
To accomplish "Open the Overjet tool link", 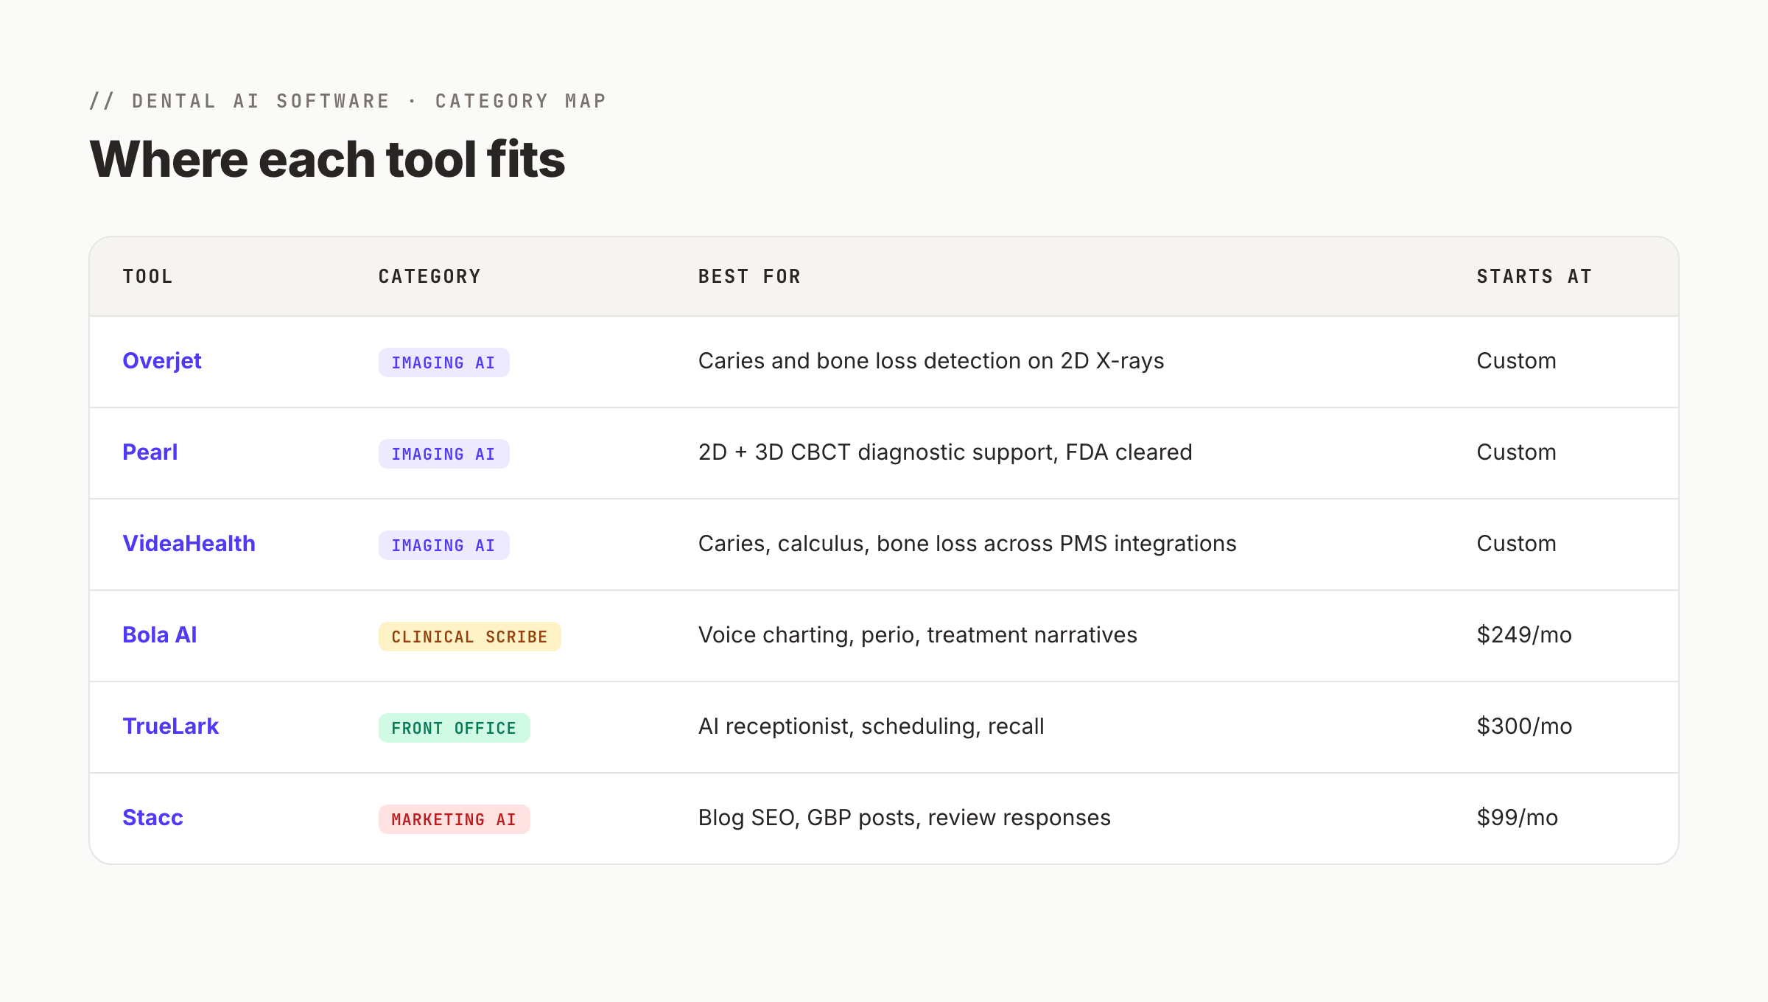I will 161,361.
